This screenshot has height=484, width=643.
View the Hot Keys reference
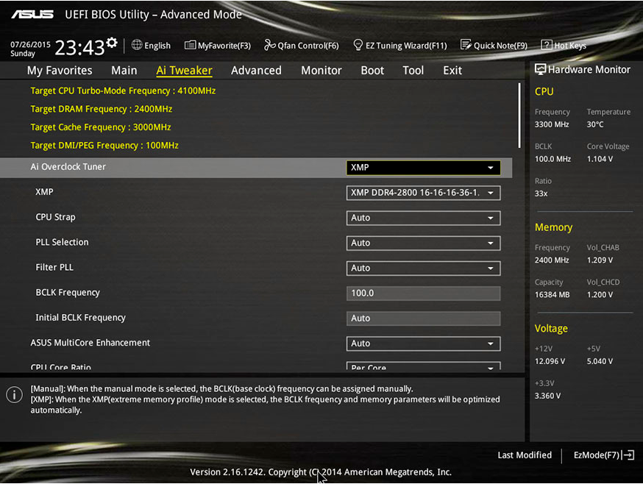point(564,45)
